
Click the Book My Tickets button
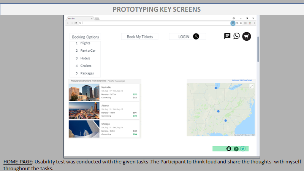coord(140,37)
